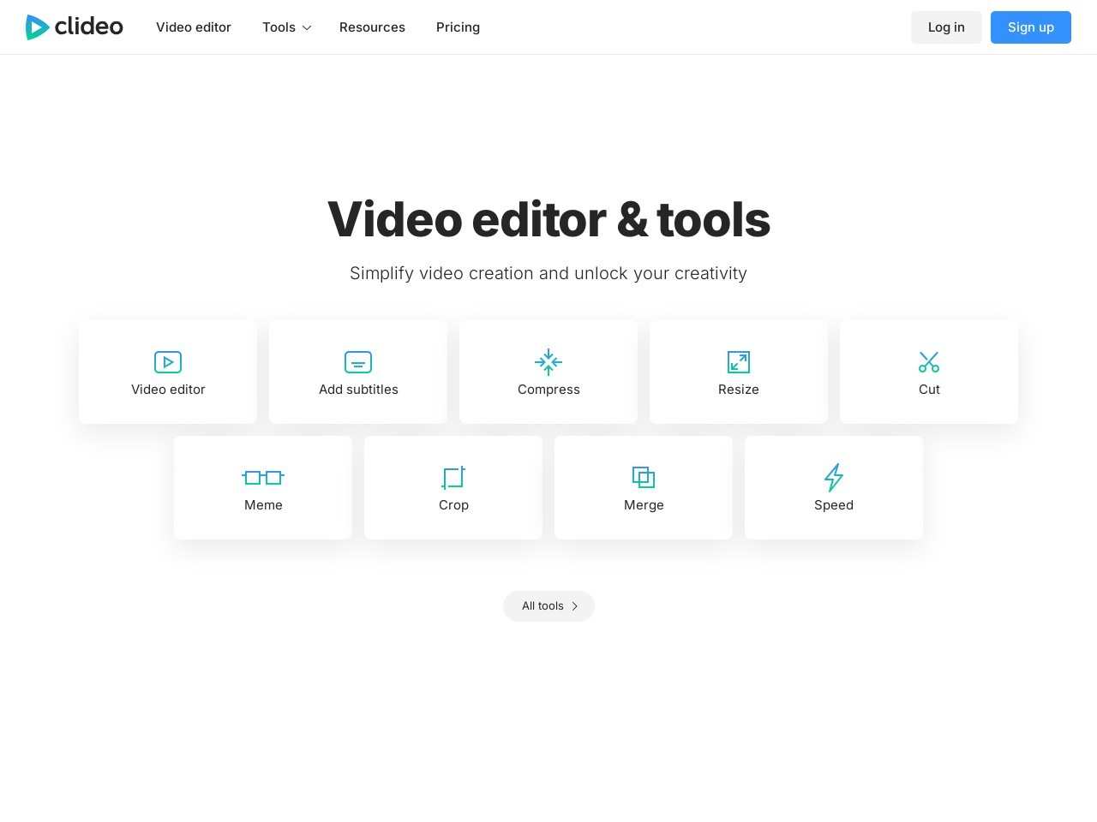Expand the Tools dropdown menu
Screen dimensions: 1097x822
(x=279, y=27)
